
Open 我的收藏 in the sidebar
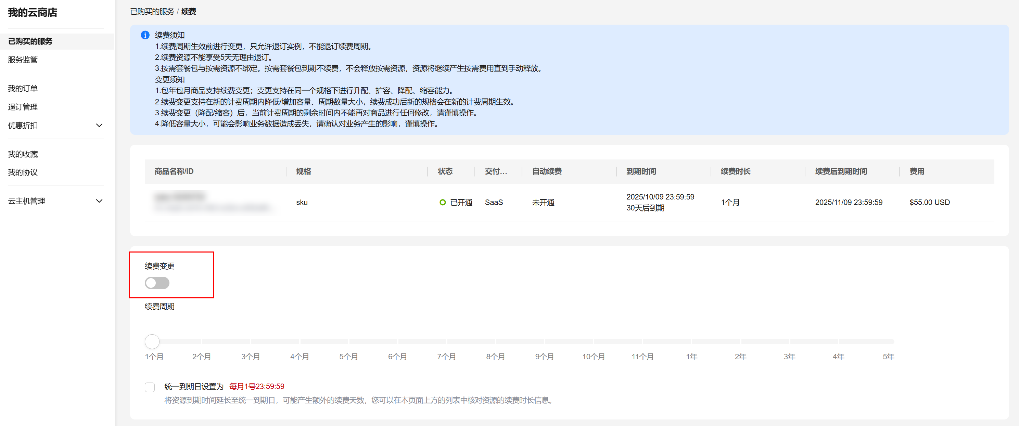click(x=23, y=154)
